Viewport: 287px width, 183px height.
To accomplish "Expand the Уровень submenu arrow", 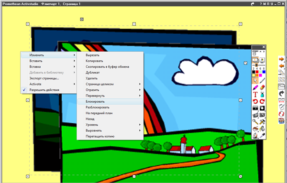I will point(140,125).
